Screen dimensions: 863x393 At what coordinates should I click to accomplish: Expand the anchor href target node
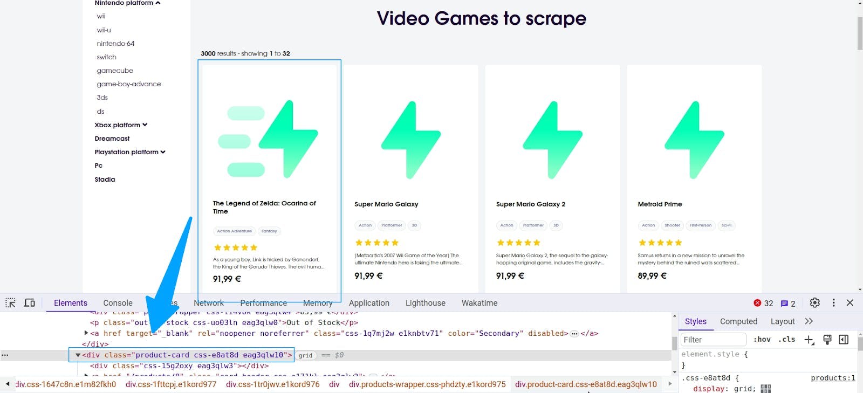tap(86, 333)
